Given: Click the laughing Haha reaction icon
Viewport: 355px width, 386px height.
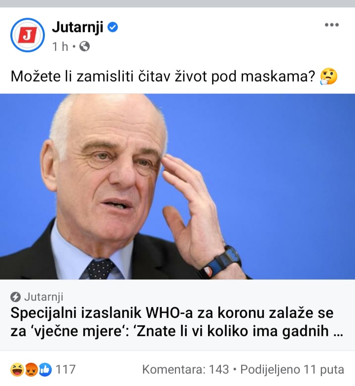Looking at the screenshot, I should [x=17, y=370].
